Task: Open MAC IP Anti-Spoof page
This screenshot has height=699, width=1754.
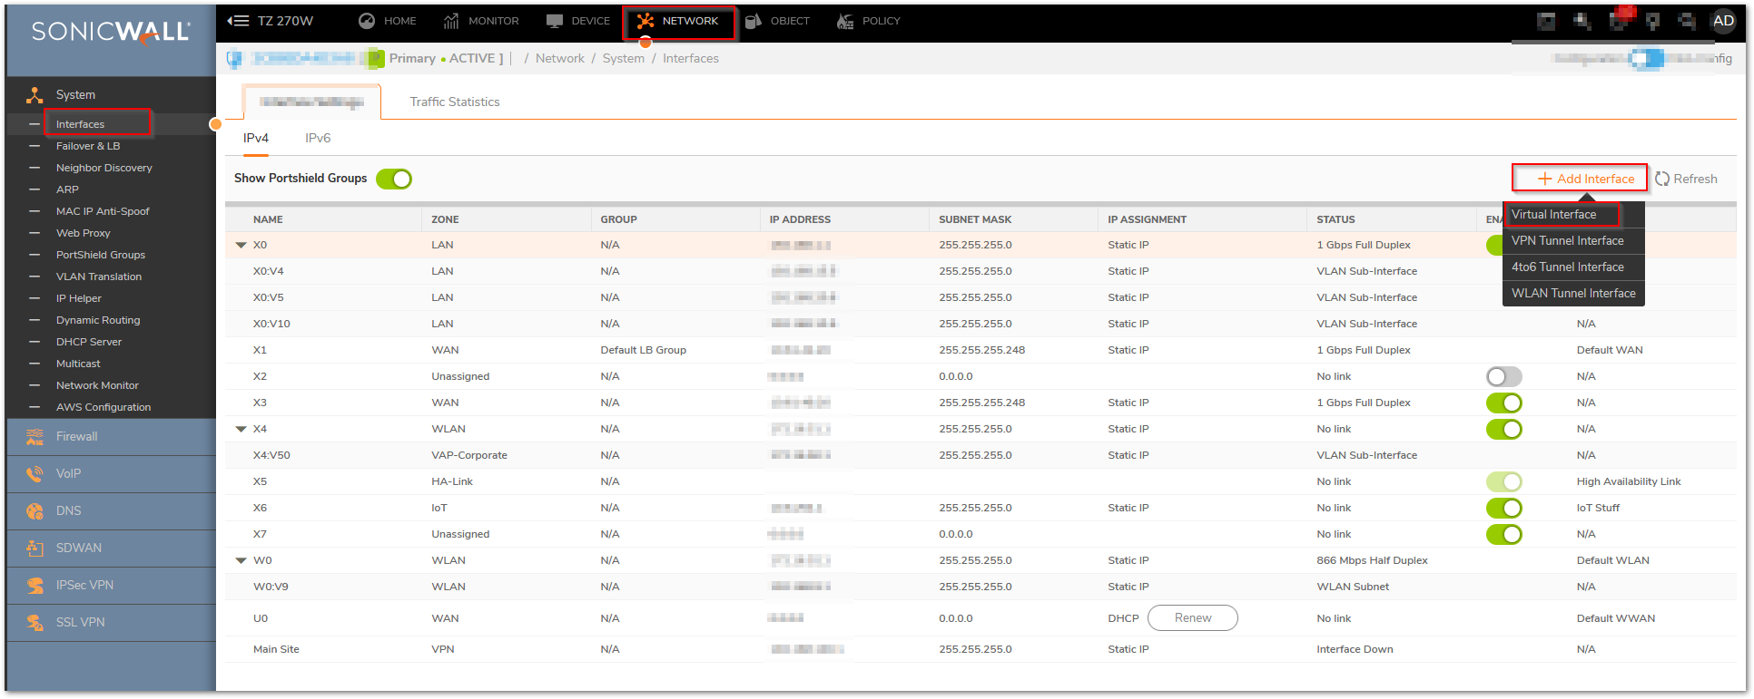Action: pyautogui.click(x=103, y=211)
